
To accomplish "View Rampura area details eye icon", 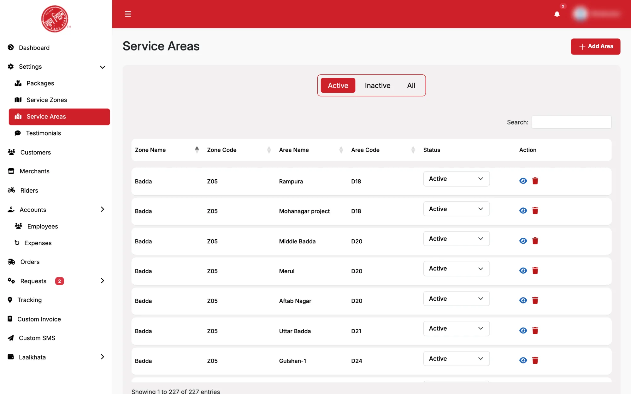I will pyautogui.click(x=523, y=181).
